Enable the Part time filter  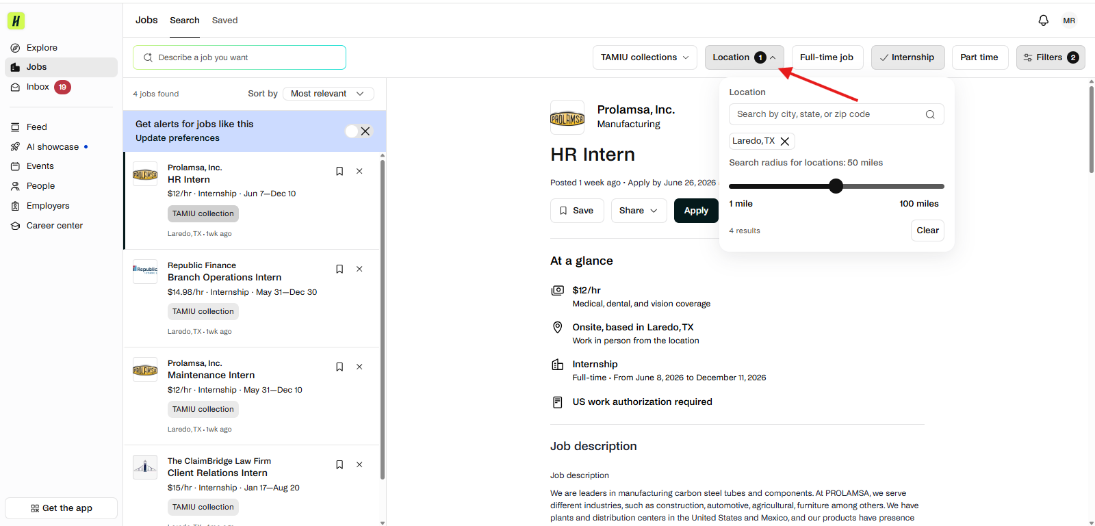pos(979,57)
